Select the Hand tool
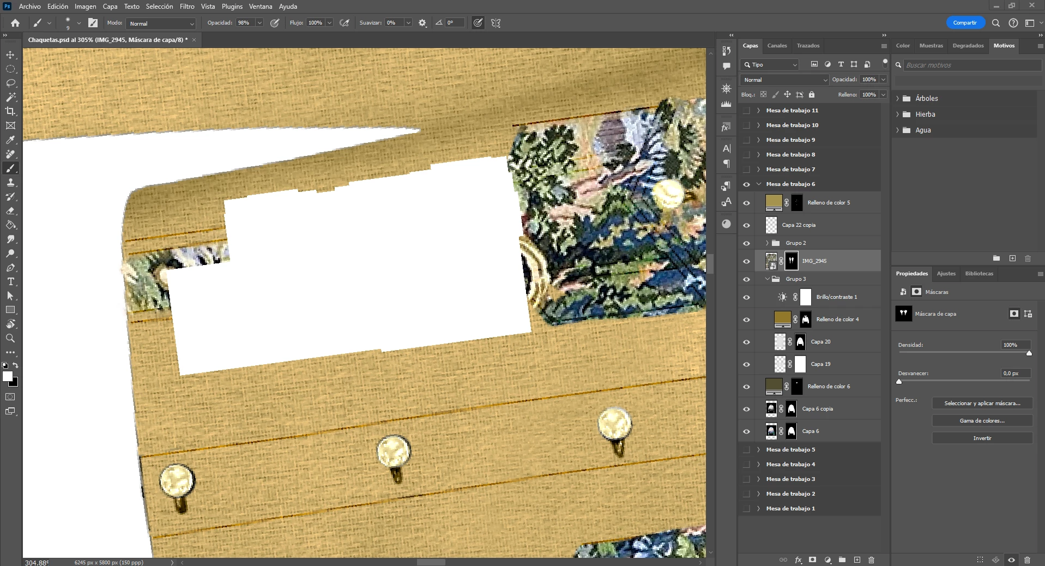 10,324
